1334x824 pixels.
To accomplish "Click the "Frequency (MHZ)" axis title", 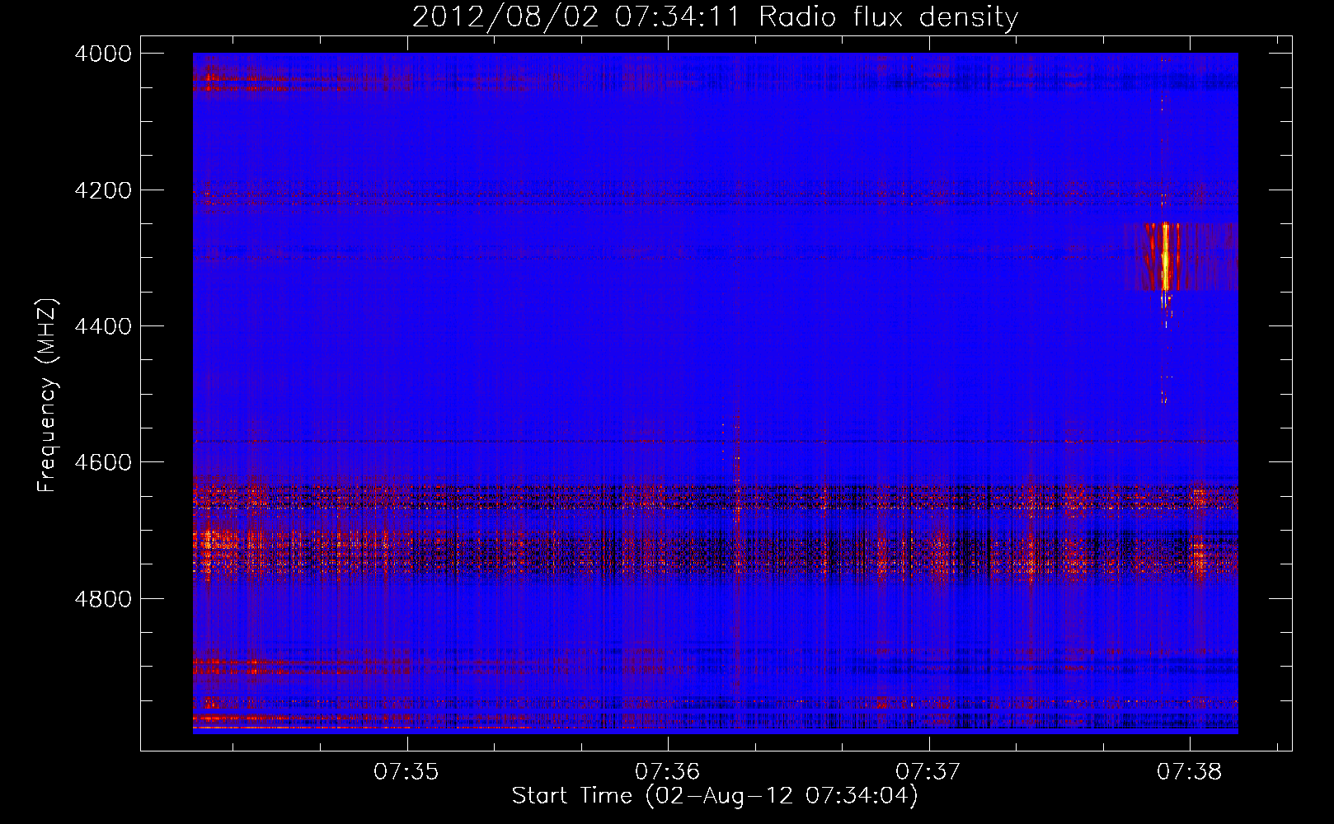I will [x=48, y=395].
